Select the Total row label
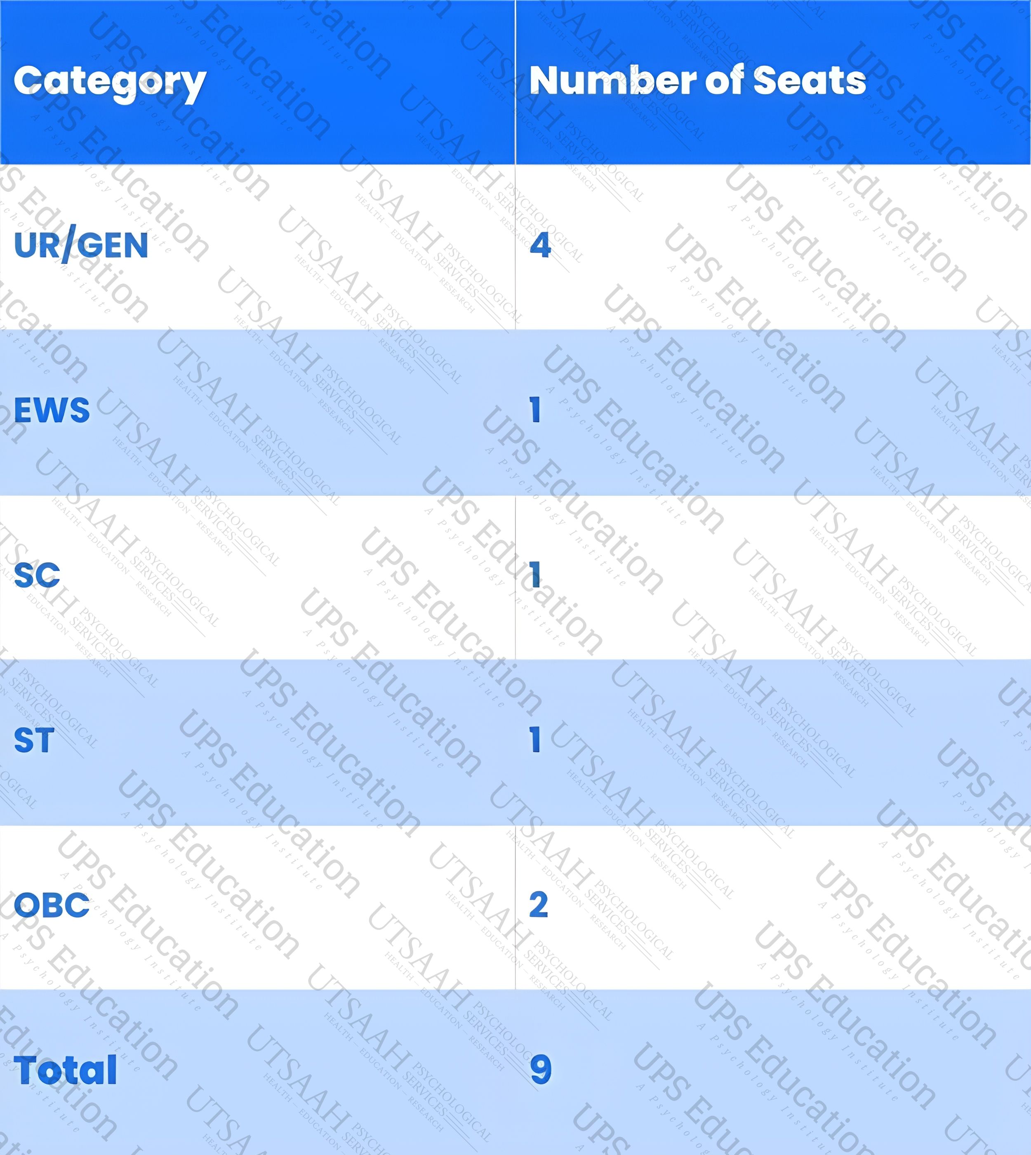The image size is (1031, 1155). point(65,1070)
